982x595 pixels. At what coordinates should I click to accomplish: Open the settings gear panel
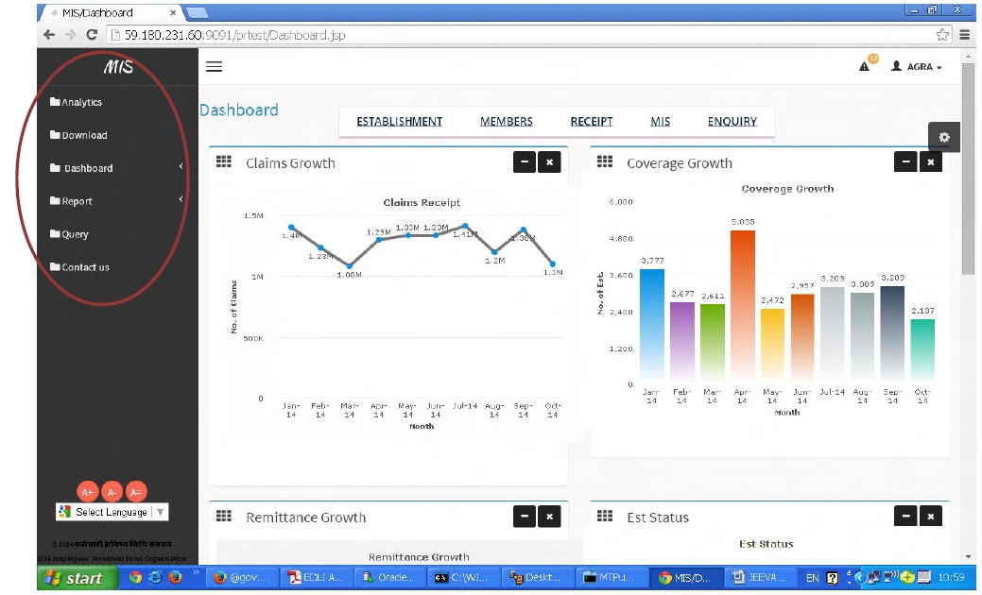coord(943,138)
